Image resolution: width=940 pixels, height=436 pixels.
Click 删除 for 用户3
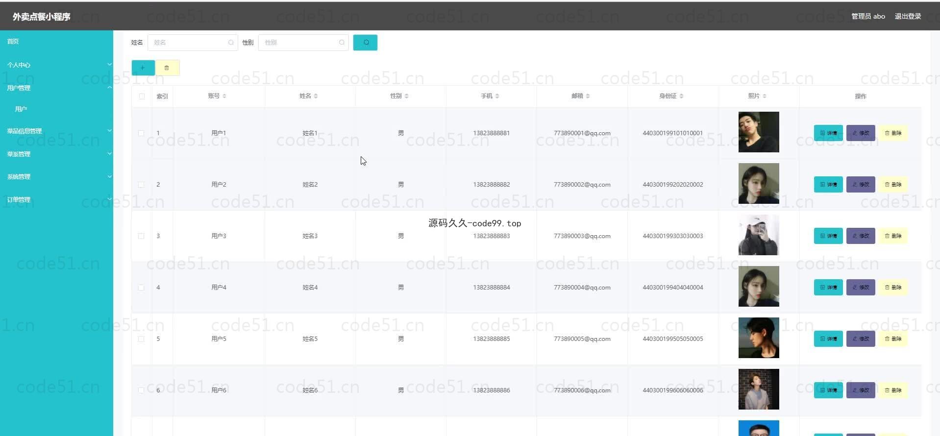pos(893,236)
